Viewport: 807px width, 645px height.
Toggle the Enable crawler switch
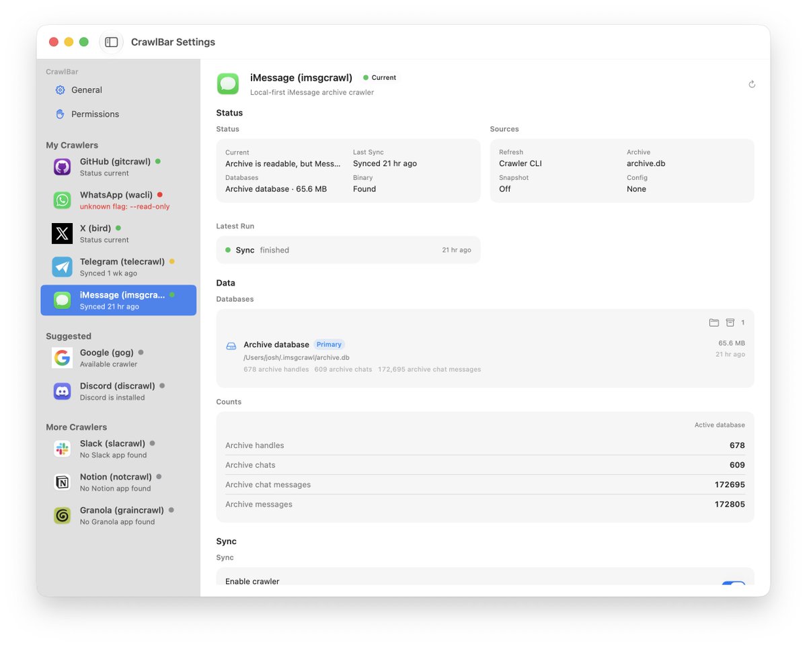pos(734,583)
